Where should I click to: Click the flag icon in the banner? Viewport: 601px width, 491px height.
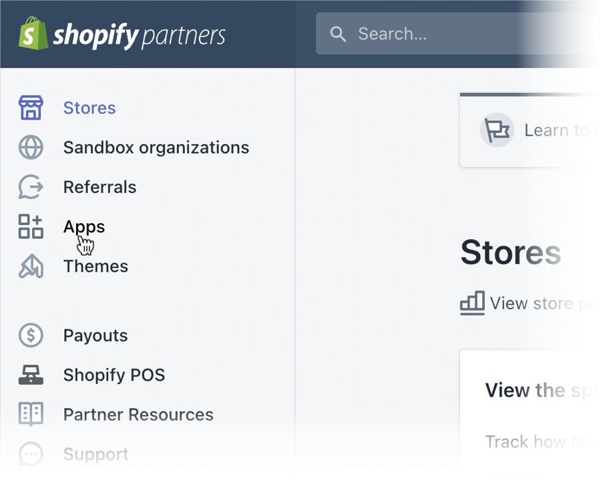click(497, 130)
